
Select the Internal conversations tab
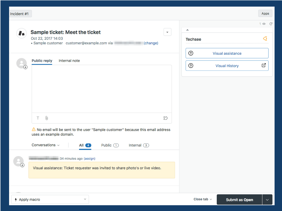pyautogui.click(x=139, y=145)
